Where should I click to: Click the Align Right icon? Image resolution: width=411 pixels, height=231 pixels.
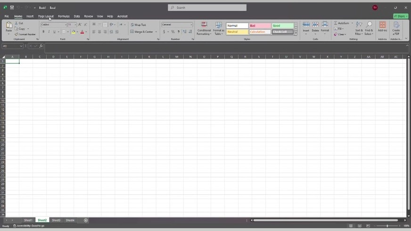105,32
